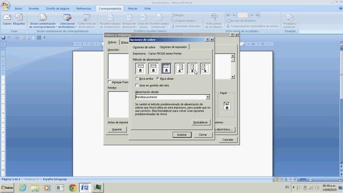Click the Restablecer button
343x193 pixels.
point(200,122)
